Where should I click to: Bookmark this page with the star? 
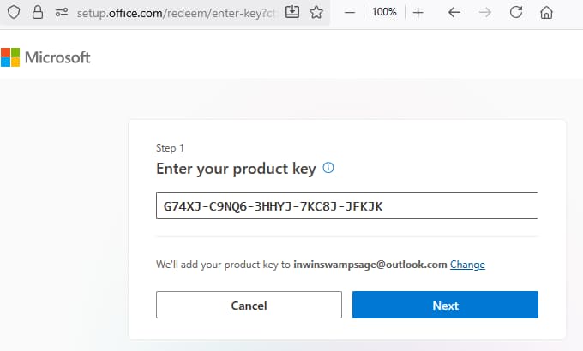[316, 13]
